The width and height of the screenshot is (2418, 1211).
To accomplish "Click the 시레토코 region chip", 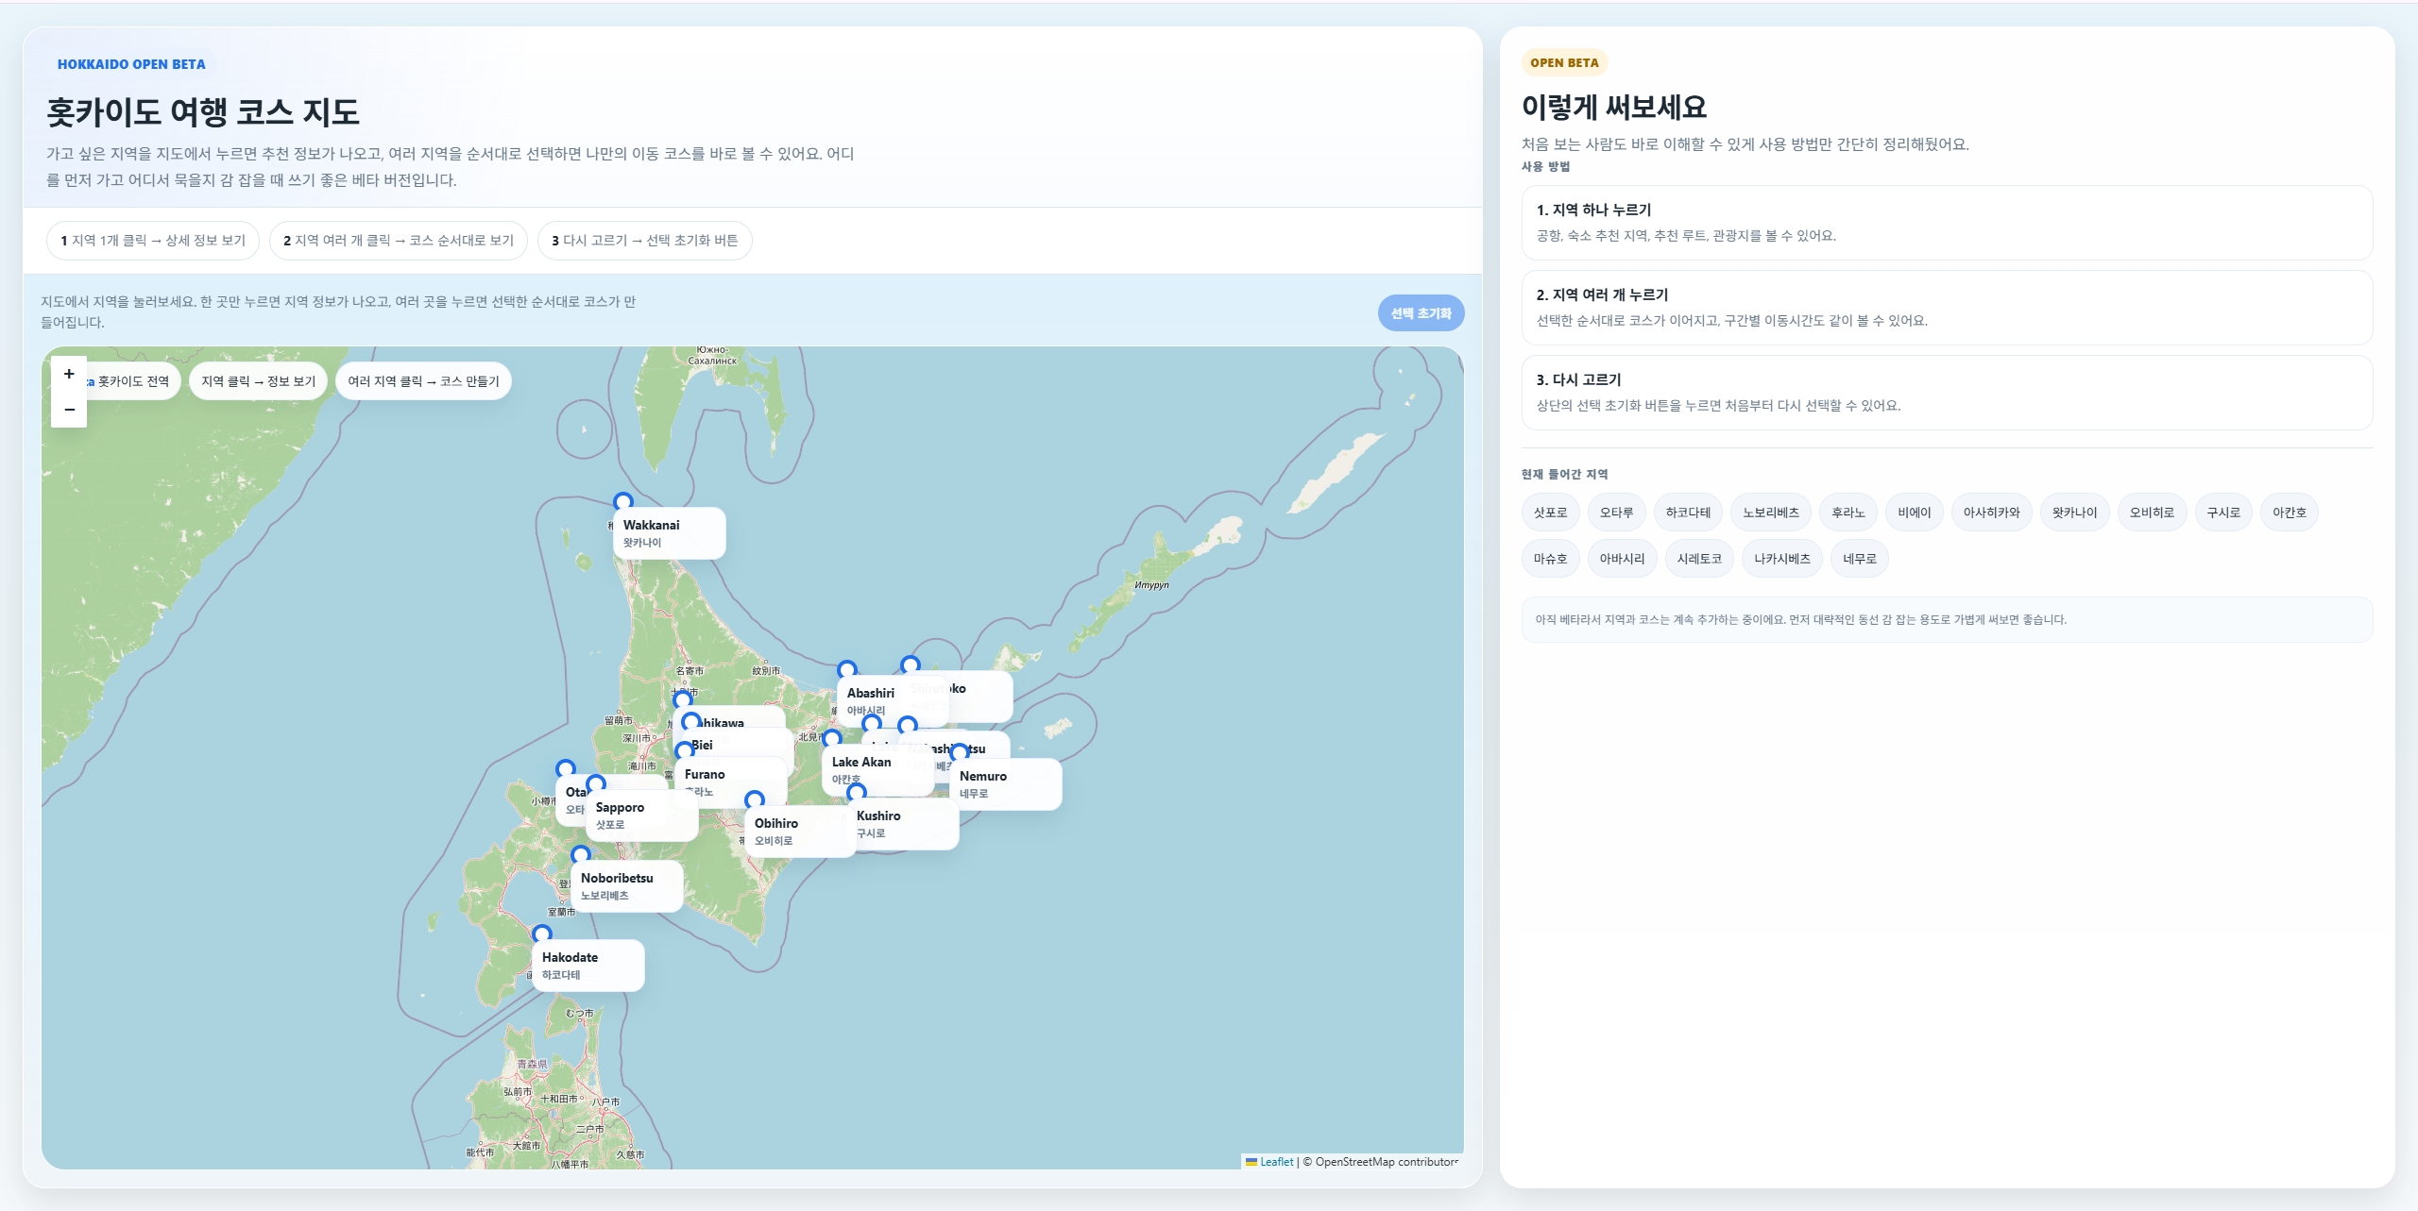I will (1699, 559).
